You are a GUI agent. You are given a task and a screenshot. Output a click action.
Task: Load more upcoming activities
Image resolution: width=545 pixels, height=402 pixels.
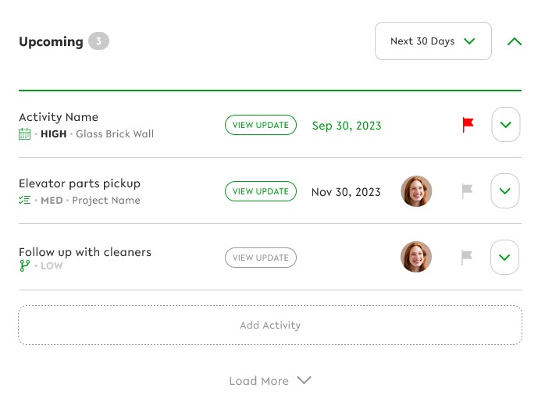point(270,381)
